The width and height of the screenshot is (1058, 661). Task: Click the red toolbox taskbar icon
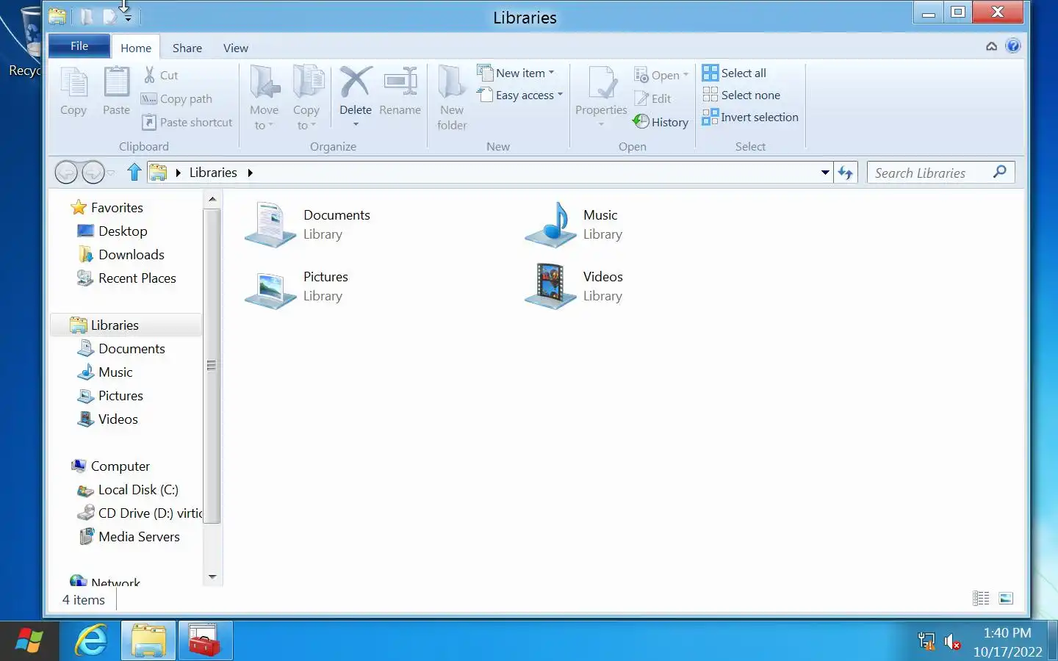click(x=205, y=640)
